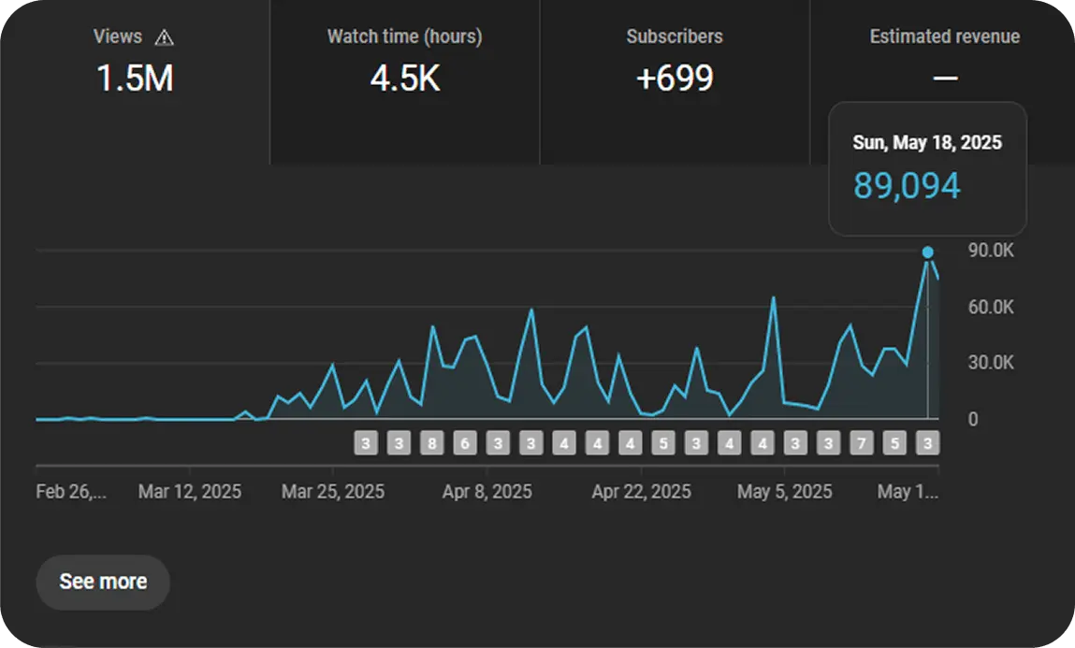Click the Mar 12, 2025 axis label

189,492
